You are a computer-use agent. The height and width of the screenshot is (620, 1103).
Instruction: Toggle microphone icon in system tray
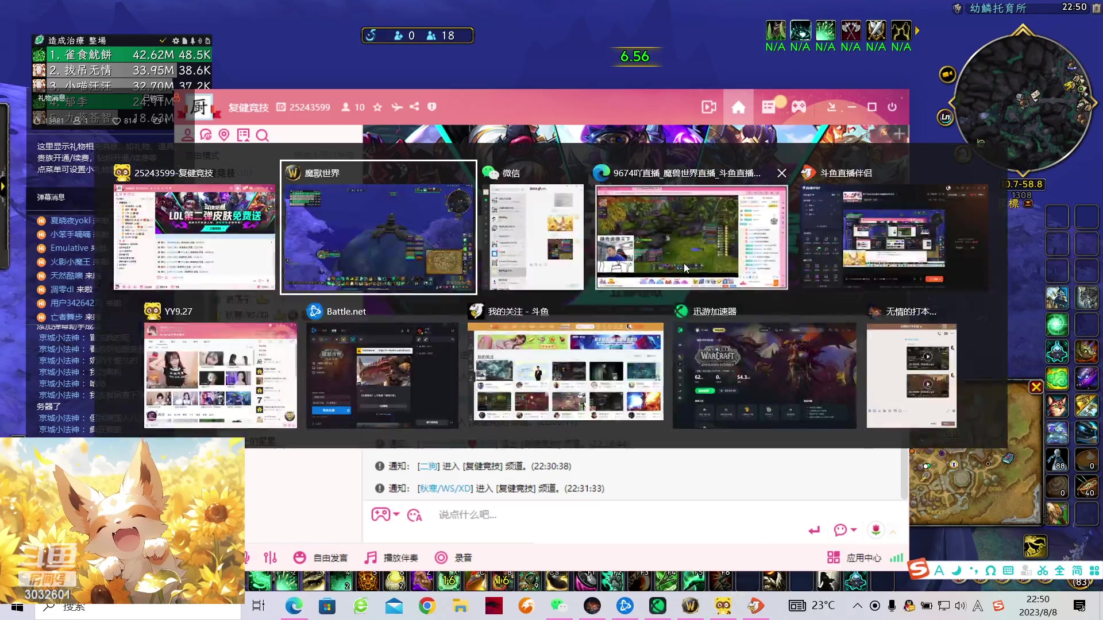(892, 606)
